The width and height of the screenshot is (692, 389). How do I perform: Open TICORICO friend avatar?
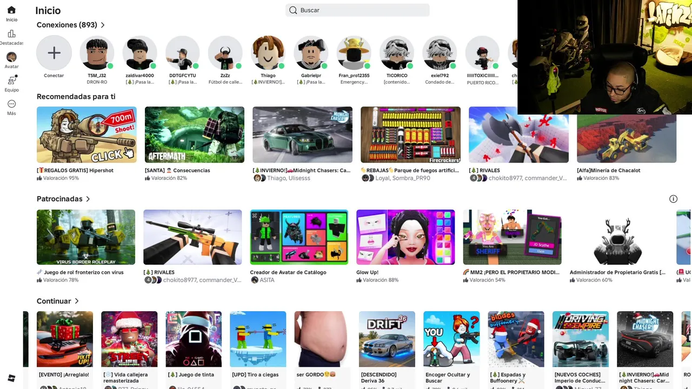point(397,53)
